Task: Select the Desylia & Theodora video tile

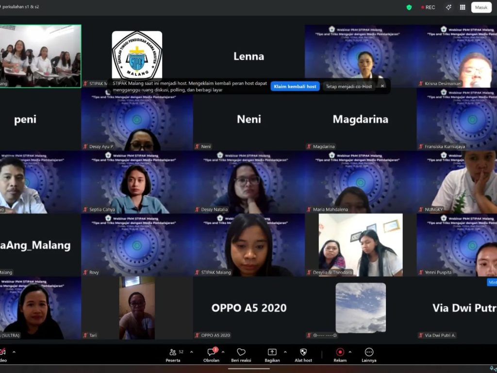Action: 361,245
